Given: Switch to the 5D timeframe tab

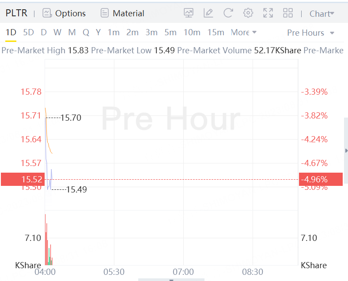Looking at the screenshot, I should pyautogui.click(x=28, y=32).
